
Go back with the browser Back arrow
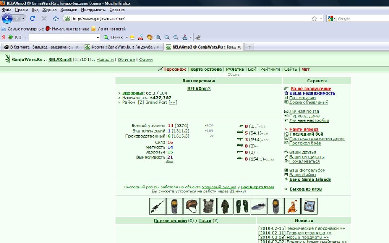(x=7, y=18)
